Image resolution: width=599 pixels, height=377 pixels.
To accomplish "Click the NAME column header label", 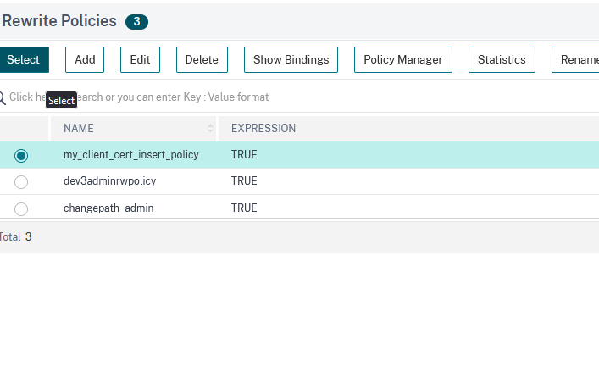I will tap(79, 129).
